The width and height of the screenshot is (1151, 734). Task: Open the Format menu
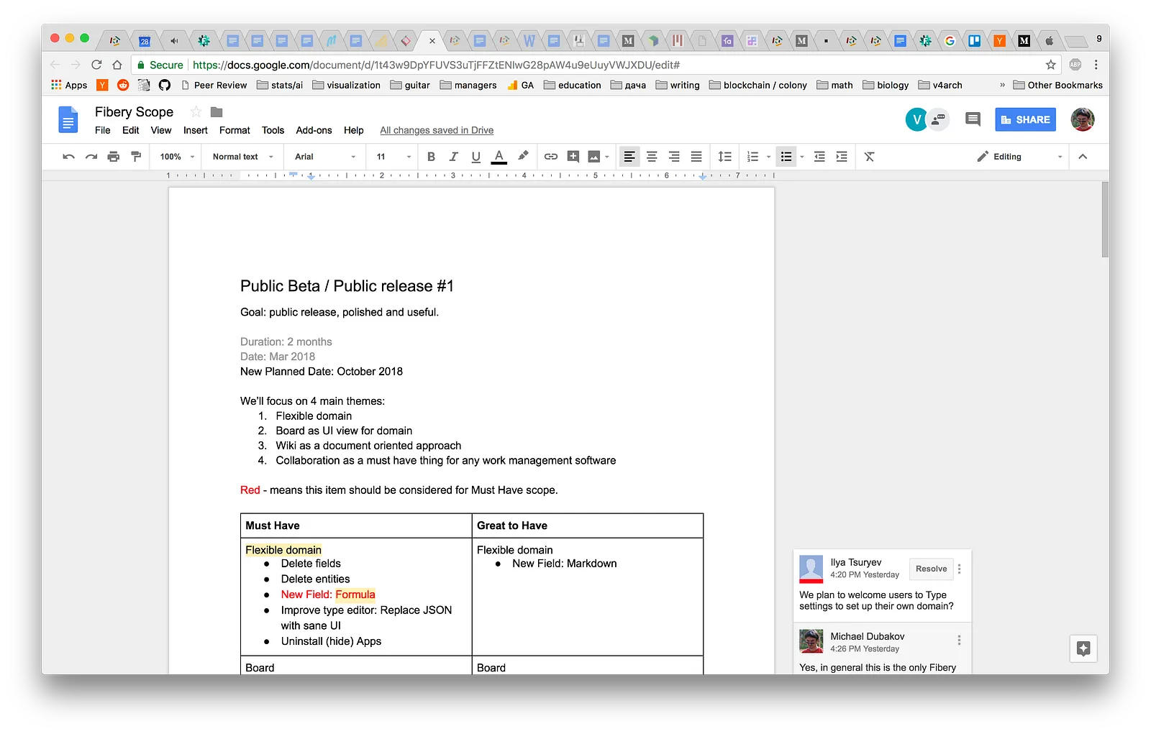point(235,130)
